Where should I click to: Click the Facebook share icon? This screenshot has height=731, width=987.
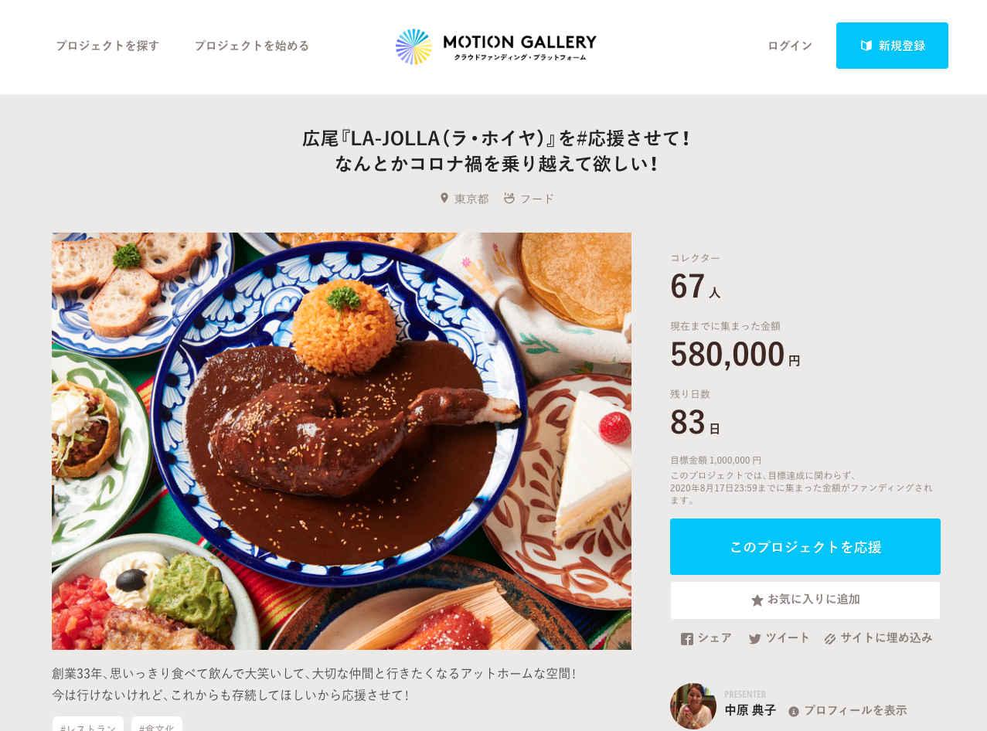click(687, 639)
